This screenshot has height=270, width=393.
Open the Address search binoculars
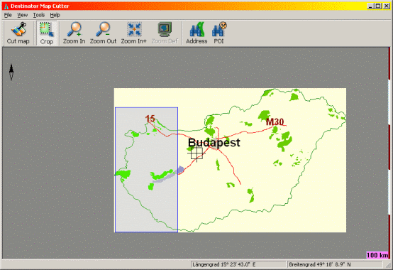click(196, 33)
